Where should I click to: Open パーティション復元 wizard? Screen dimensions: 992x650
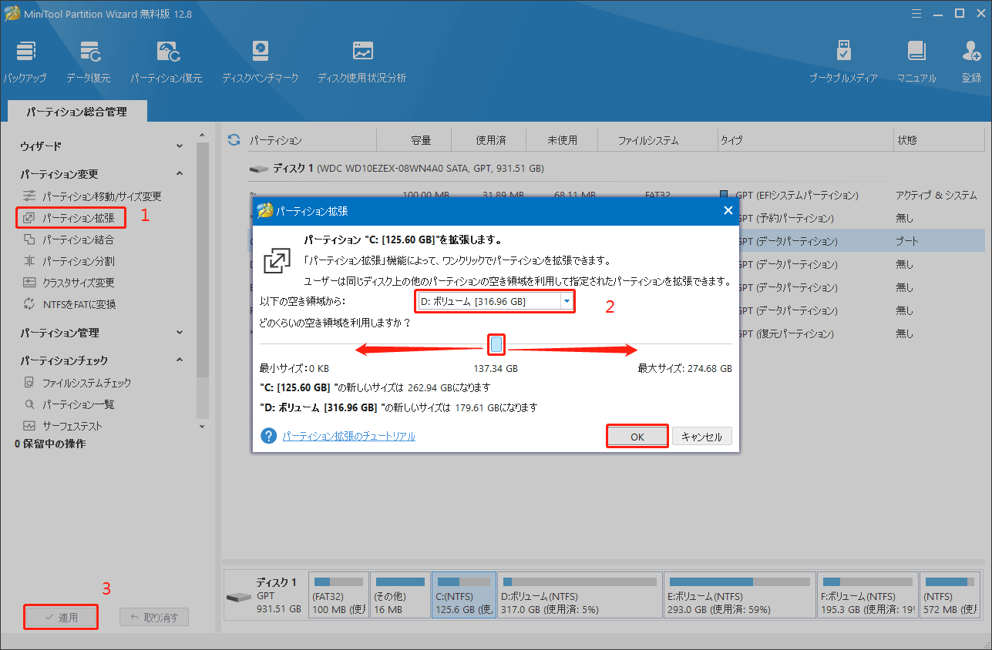pos(166,62)
